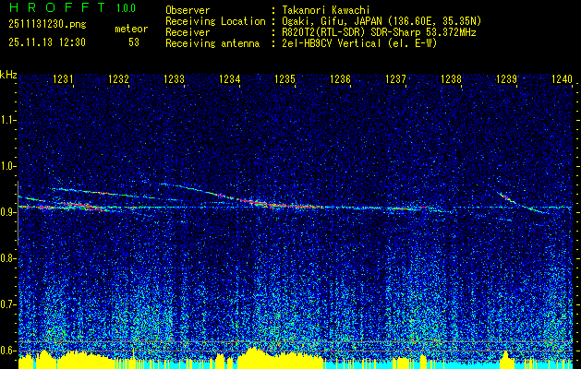Click the 1.0 frequency axis label
This screenshot has height=369, width=581.
tap(7, 166)
